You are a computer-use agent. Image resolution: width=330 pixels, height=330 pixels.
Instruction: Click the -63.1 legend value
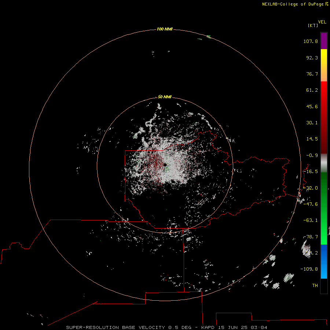coord(311,220)
